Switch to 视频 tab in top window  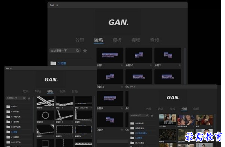(136, 40)
